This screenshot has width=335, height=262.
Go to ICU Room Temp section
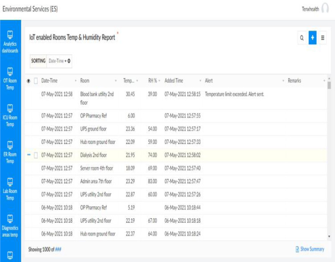click(10, 115)
